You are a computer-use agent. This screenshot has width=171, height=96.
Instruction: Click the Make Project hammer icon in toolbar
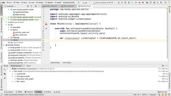click(x=78, y=2)
